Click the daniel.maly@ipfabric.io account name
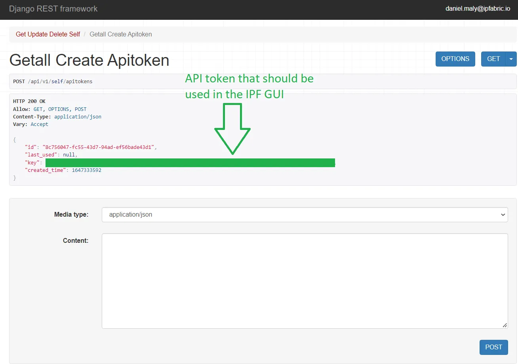Viewport: 518px width, 364px height. [478, 8]
